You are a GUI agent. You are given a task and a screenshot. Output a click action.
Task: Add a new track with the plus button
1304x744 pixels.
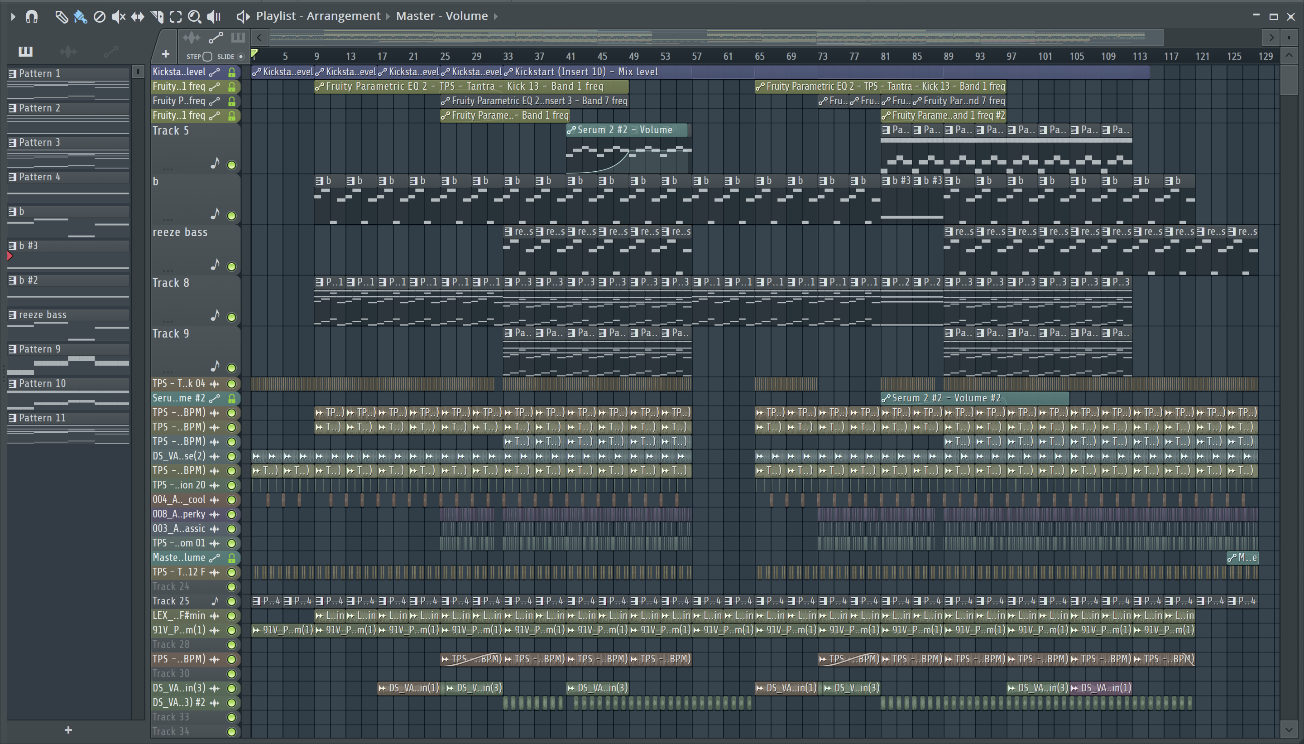point(165,54)
